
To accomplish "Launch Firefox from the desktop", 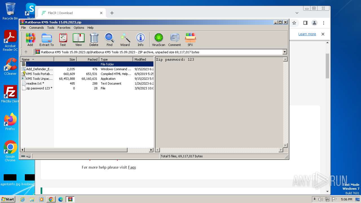I will pyautogui.click(x=10, y=122).
